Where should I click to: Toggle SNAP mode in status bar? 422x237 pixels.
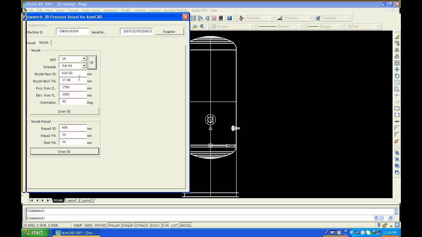click(x=77, y=225)
